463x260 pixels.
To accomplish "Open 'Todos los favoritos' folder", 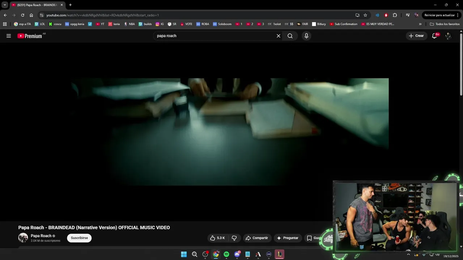I will point(445,24).
